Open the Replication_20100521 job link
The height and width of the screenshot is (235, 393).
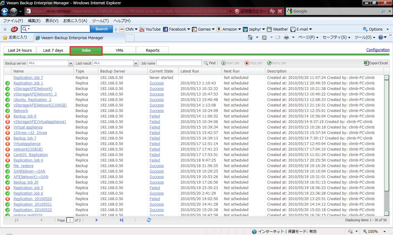33,204
